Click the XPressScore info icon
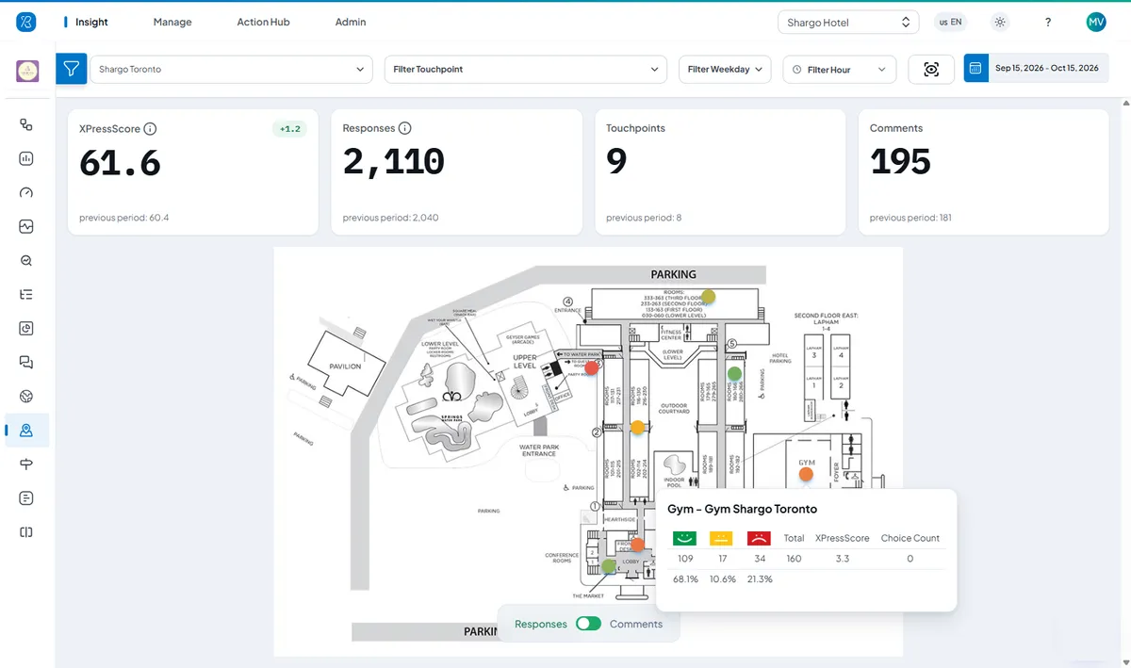The height and width of the screenshot is (668, 1131). (151, 129)
